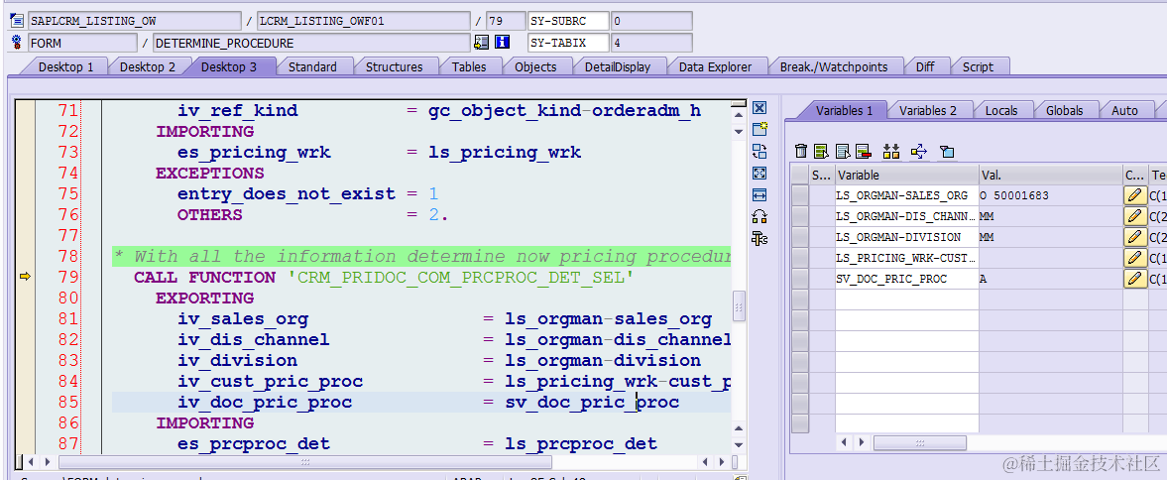Click the grey table import icon
This screenshot has width=1167, height=480.
pos(843,152)
